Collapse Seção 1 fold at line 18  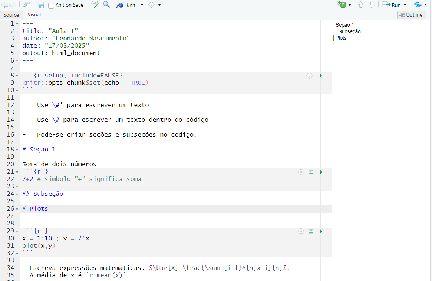[17, 150]
